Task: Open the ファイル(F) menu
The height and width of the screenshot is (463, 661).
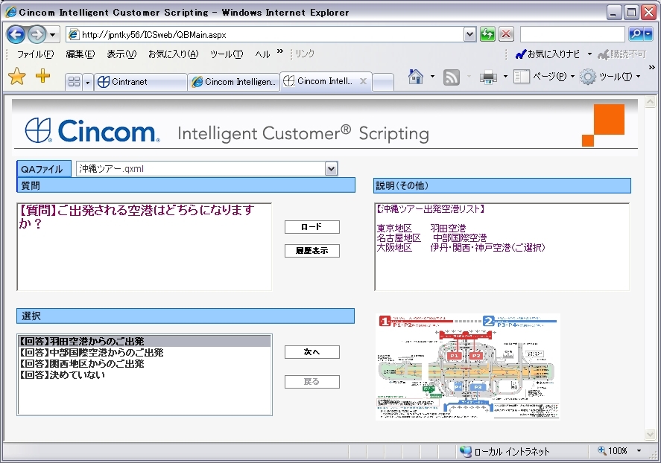Action: tap(36, 54)
